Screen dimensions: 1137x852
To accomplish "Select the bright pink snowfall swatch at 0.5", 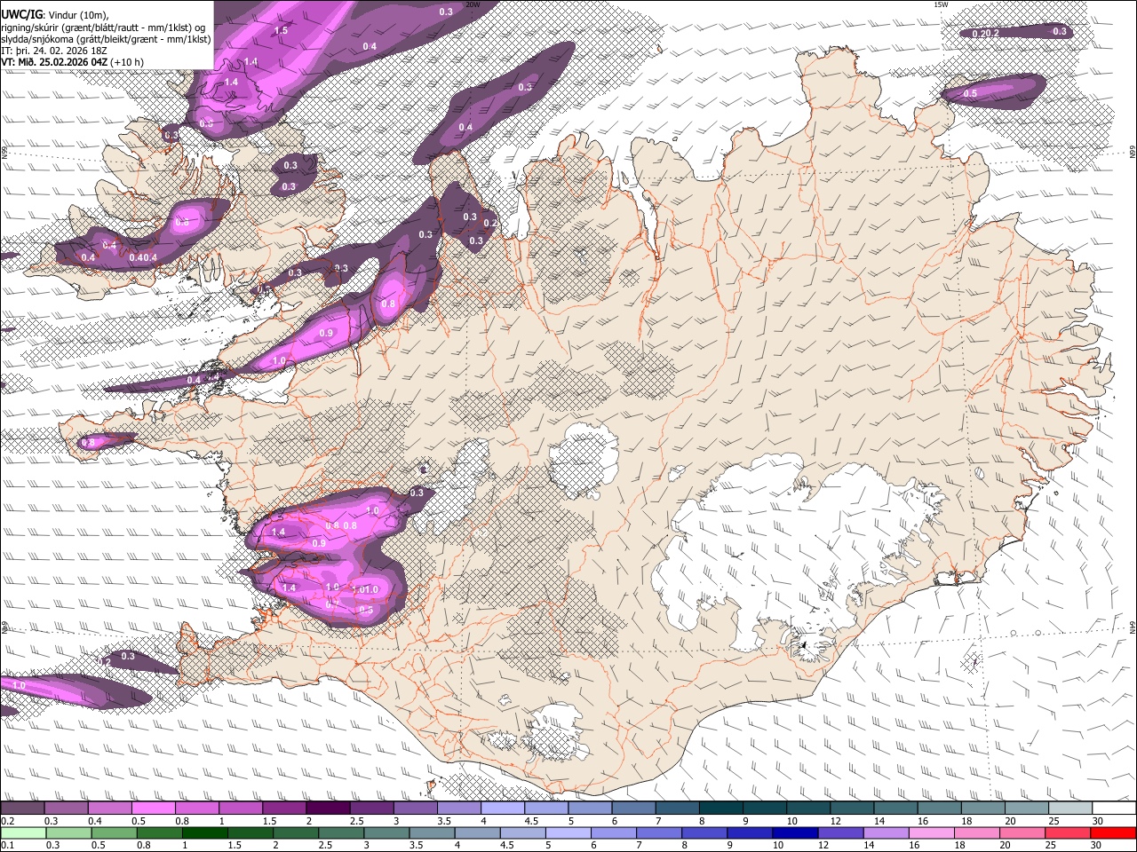I will coord(153,808).
